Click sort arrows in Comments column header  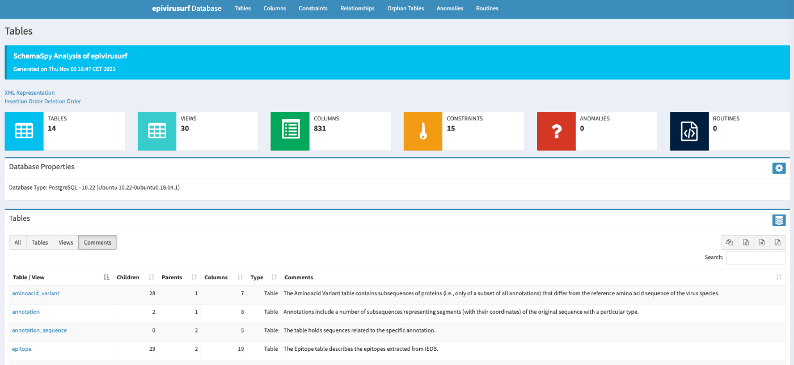point(779,278)
